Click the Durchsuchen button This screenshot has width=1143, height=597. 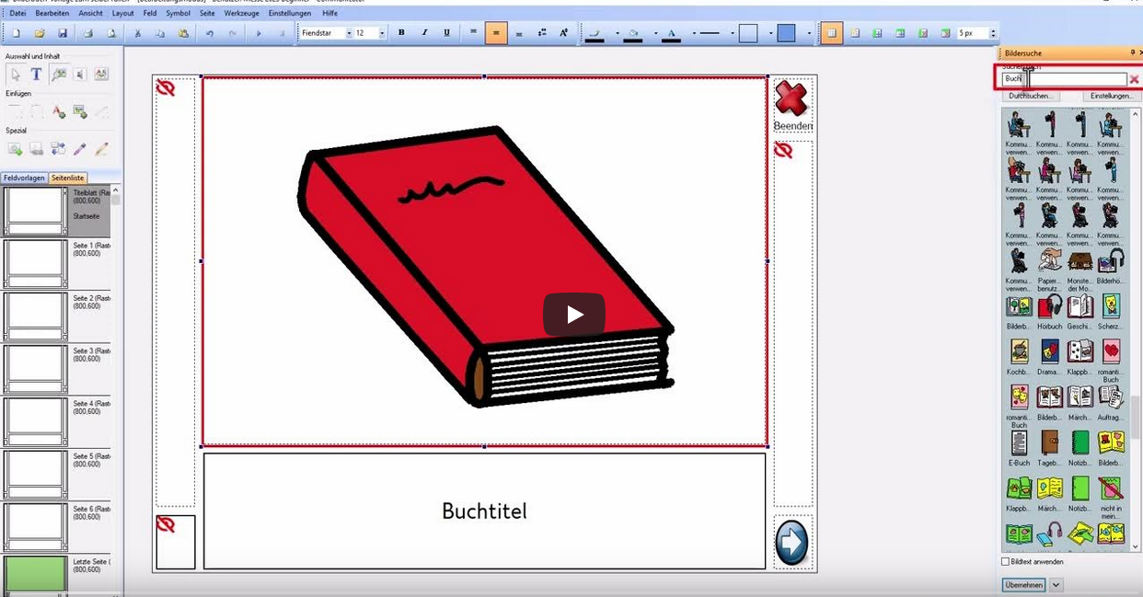1031,96
